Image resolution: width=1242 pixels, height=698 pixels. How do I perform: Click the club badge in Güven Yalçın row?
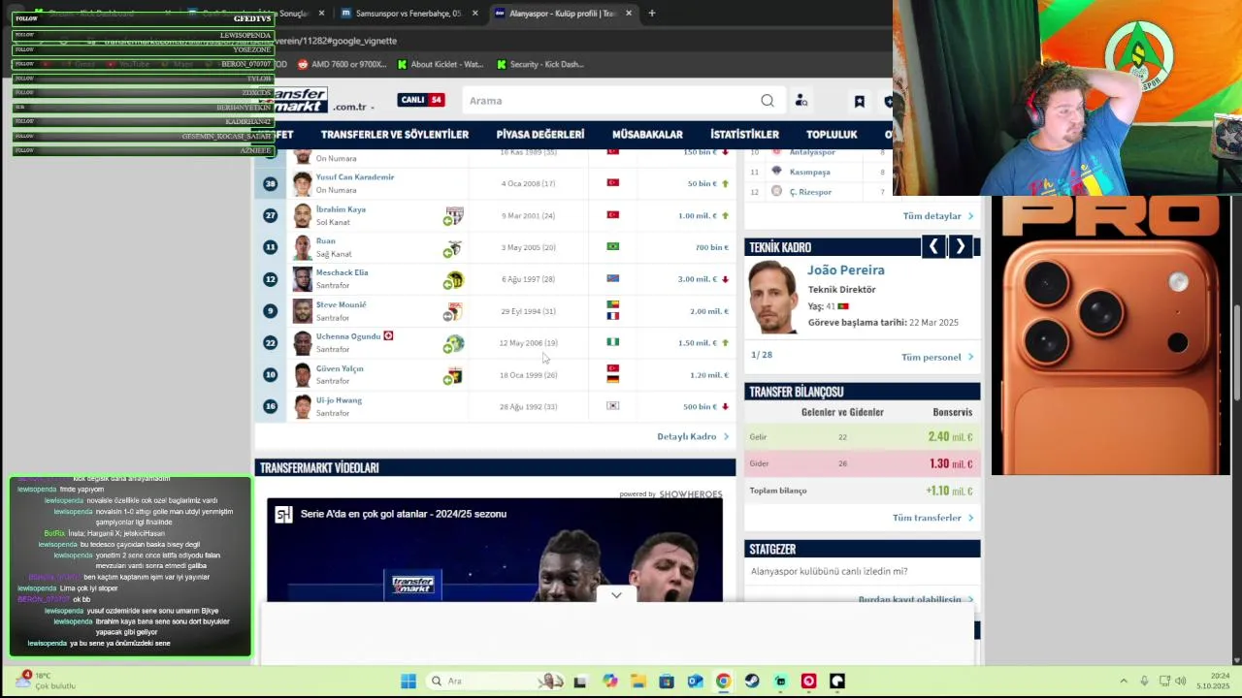[453, 375]
